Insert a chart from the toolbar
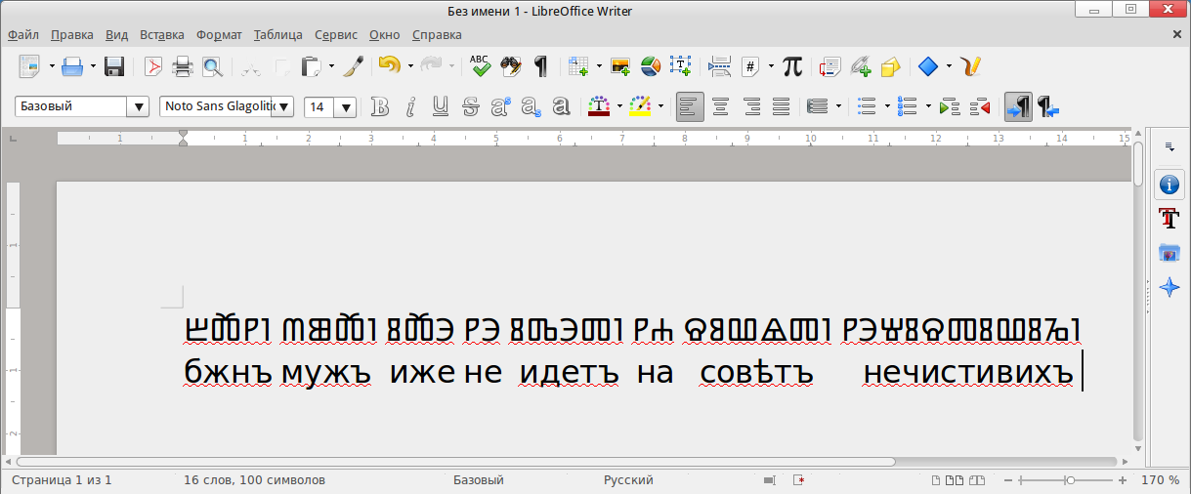This screenshot has height=494, width=1191. point(649,66)
